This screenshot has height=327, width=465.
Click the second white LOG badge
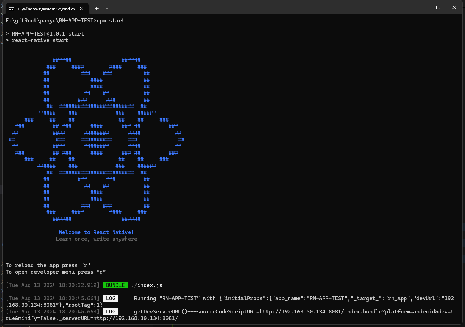[110, 312]
